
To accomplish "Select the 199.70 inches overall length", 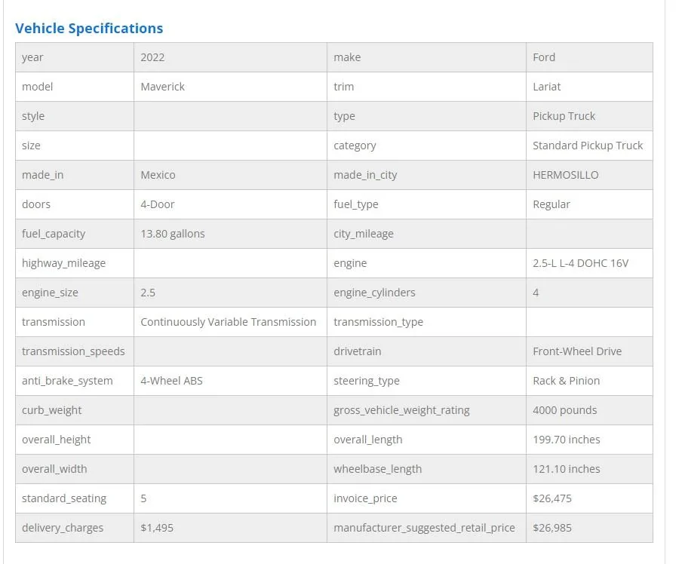I will click(x=567, y=440).
